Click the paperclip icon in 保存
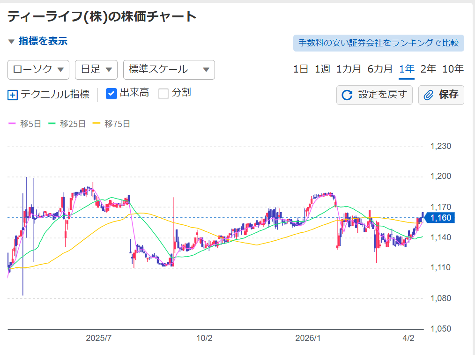This screenshot has height=355, width=475. [428, 95]
